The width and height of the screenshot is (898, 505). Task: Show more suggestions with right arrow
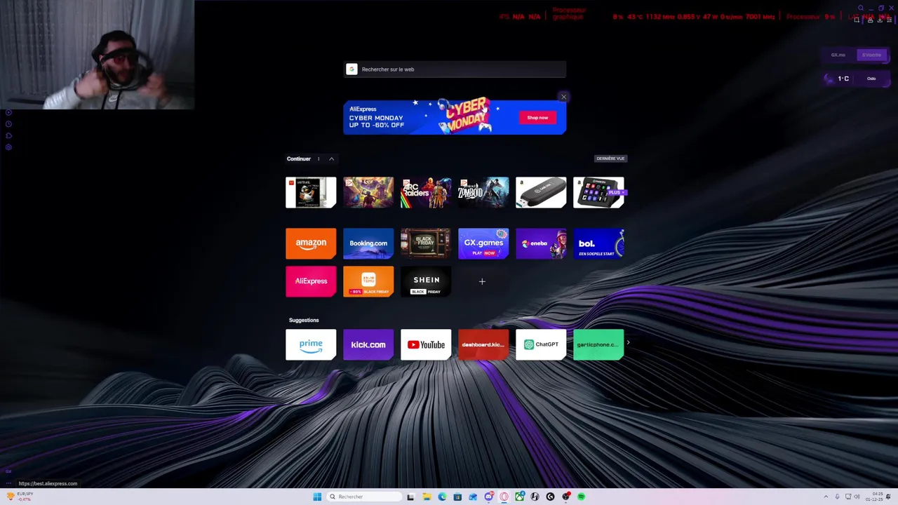628,343
